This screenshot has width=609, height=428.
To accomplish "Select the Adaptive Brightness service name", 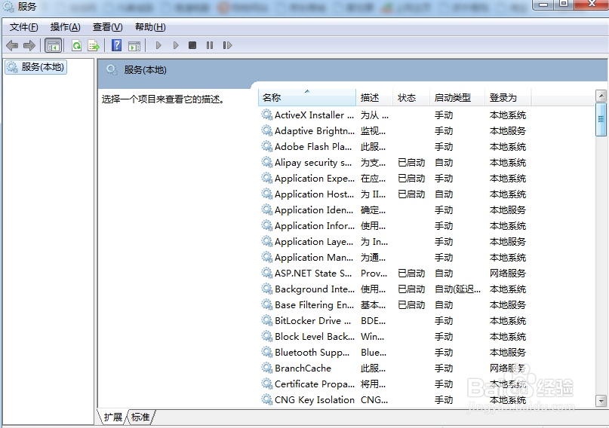I will 315,131.
